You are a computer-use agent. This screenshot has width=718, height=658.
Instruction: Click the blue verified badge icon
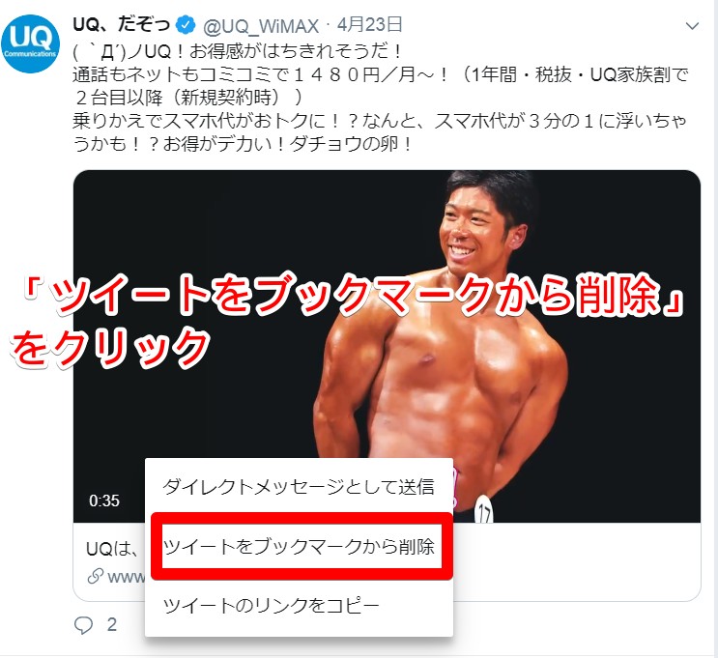tap(186, 25)
